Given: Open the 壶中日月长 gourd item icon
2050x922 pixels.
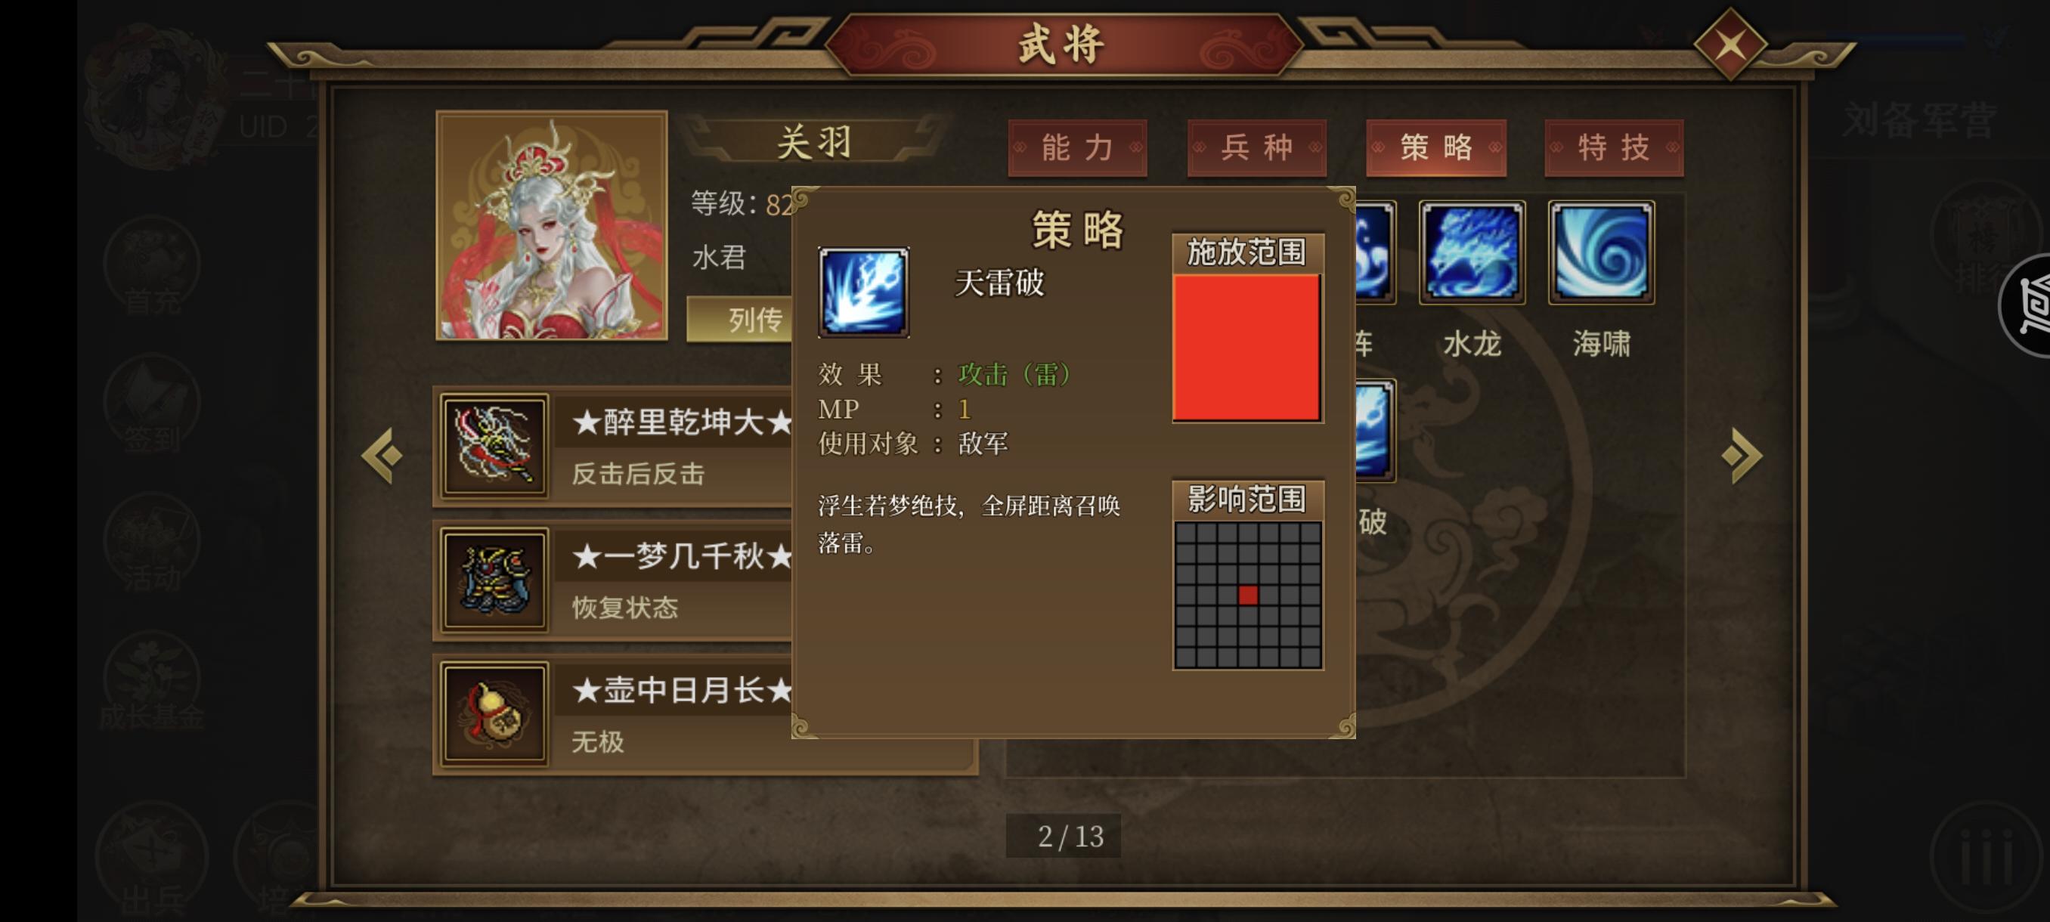Looking at the screenshot, I should pos(494,714).
